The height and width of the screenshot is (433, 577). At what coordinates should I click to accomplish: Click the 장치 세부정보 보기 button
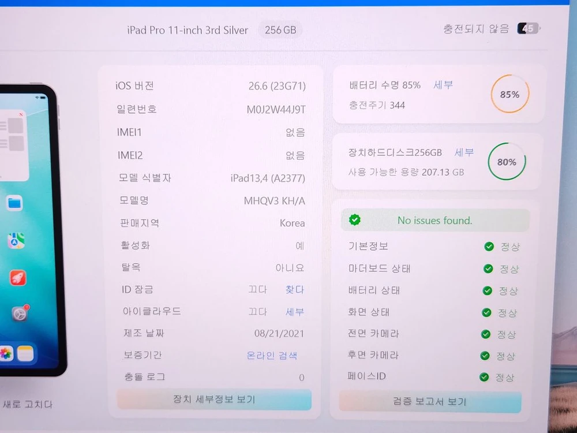coord(214,399)
